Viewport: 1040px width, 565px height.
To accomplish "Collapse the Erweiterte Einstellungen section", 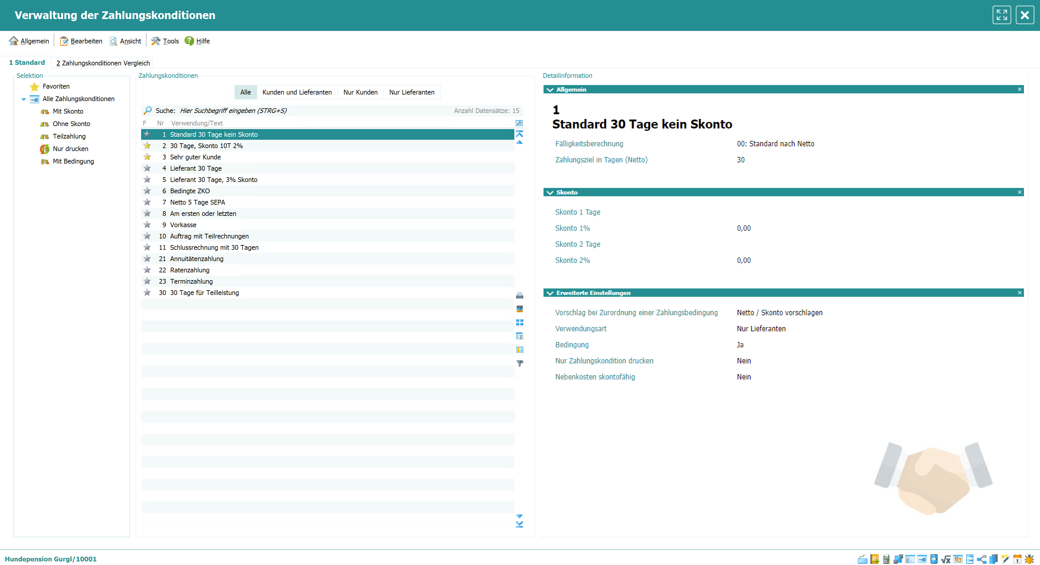I will click(x=549, y=293).
